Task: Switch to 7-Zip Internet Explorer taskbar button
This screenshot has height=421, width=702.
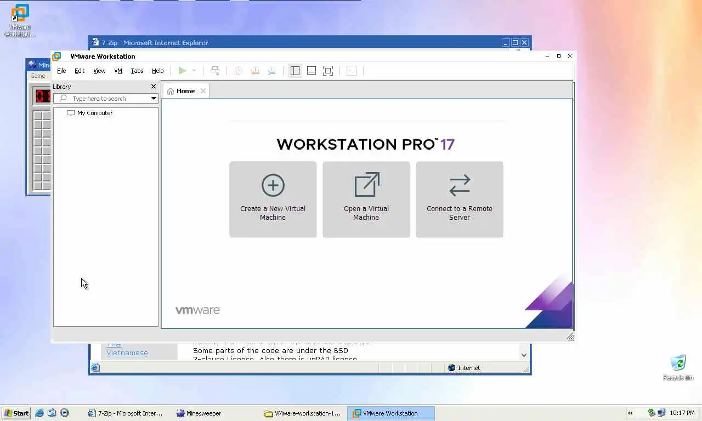Action: pyautogui.click(x=126, y=413)
